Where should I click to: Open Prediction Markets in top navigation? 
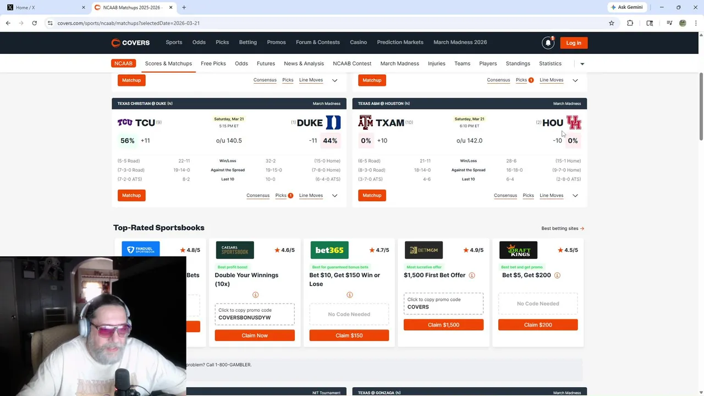(400, 42)
